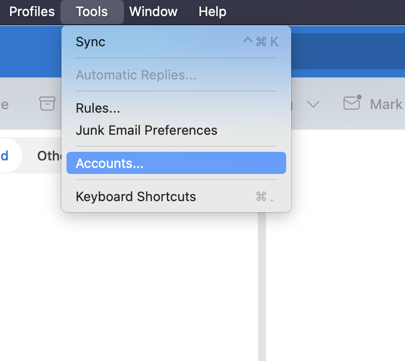Select Rules... menu entry

(176, 108)
